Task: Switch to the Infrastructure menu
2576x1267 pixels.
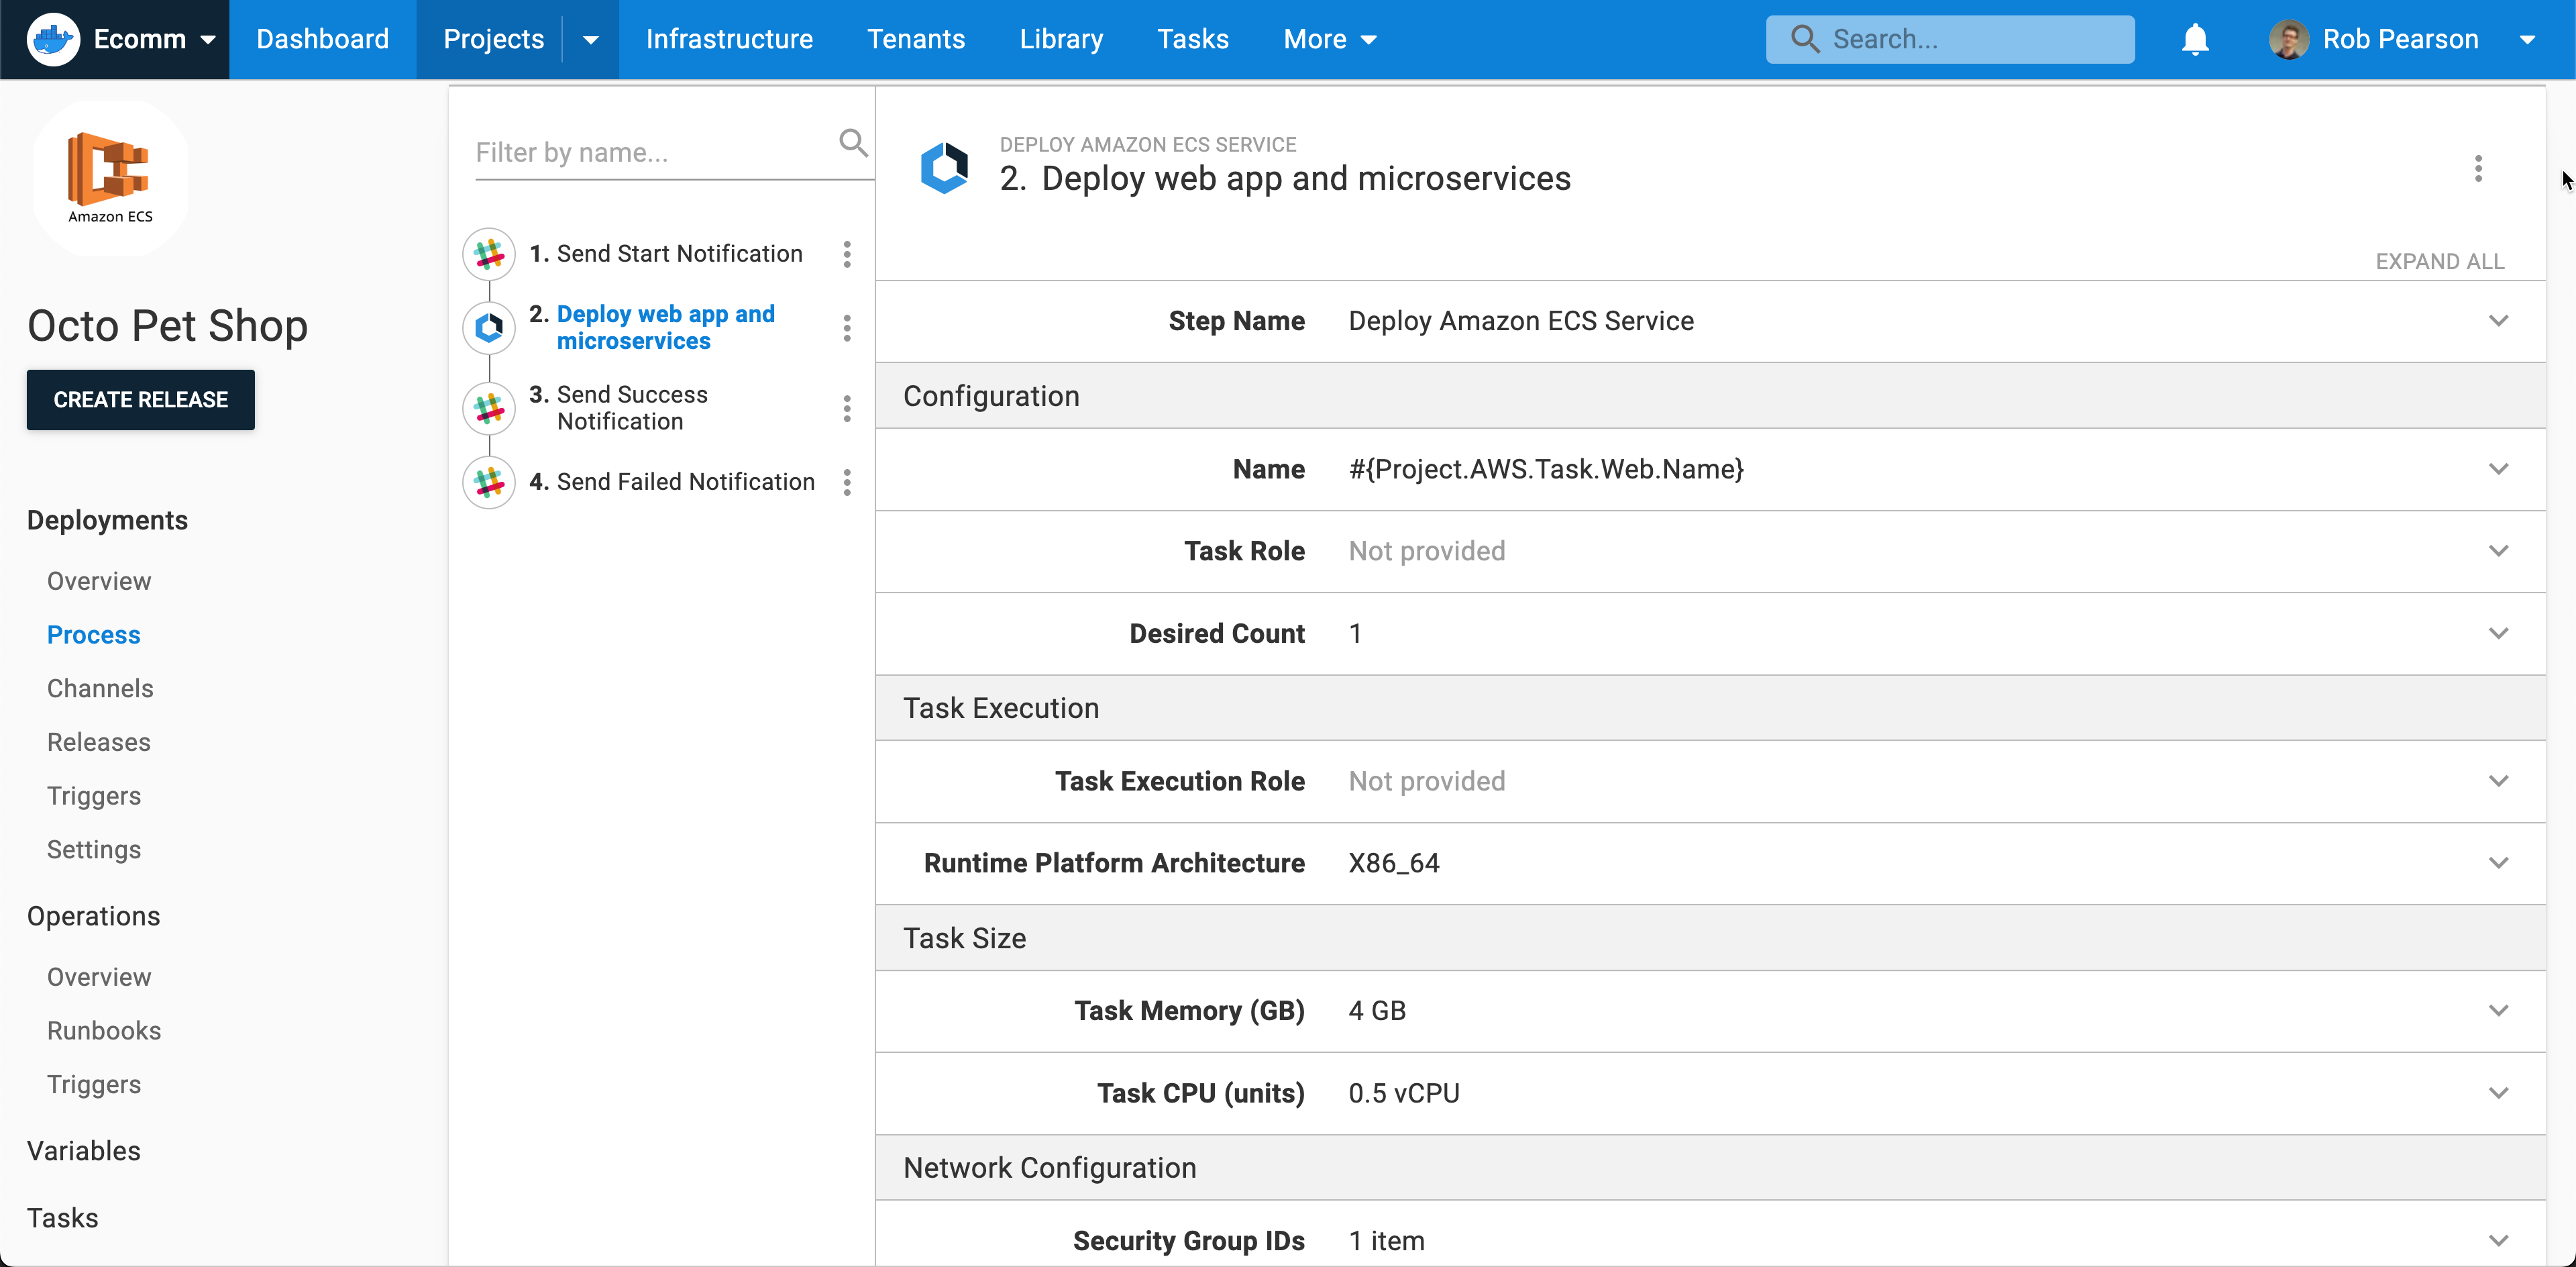Action: (x=729, y=38)
